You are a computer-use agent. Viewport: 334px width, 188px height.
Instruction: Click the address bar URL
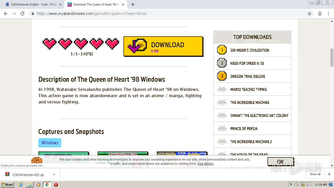92,14
